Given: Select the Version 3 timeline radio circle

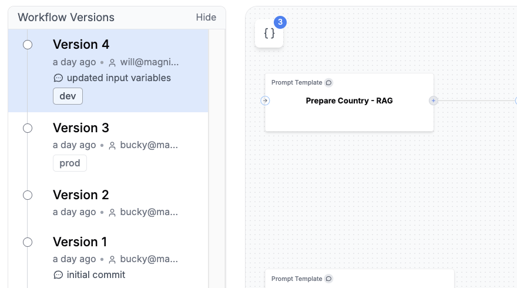Looking at the screenshot, I should (x=28, y=128).
